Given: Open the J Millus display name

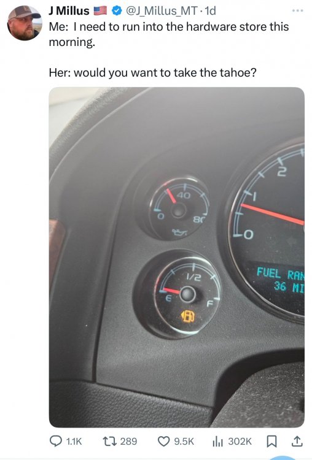Looking at the screenshot, I should click(69, 11).
